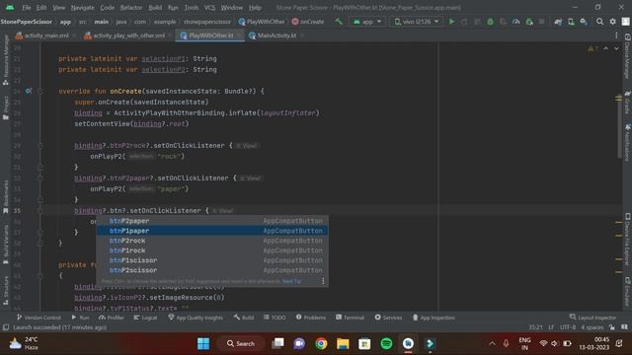This screenshot has height=355, width=632.
Task: Open File Explorer from the taskbar
Action: pos(343,343)
